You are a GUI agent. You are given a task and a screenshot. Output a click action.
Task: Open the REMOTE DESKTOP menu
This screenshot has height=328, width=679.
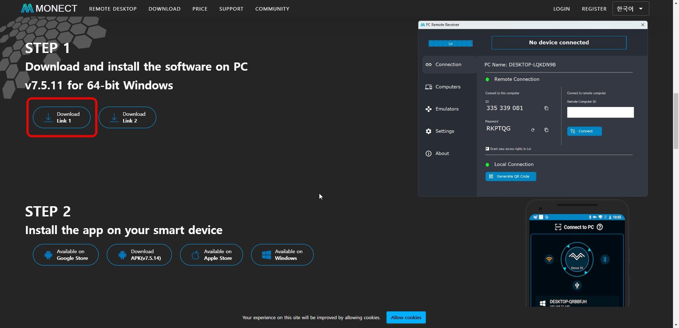coord(113,9)
